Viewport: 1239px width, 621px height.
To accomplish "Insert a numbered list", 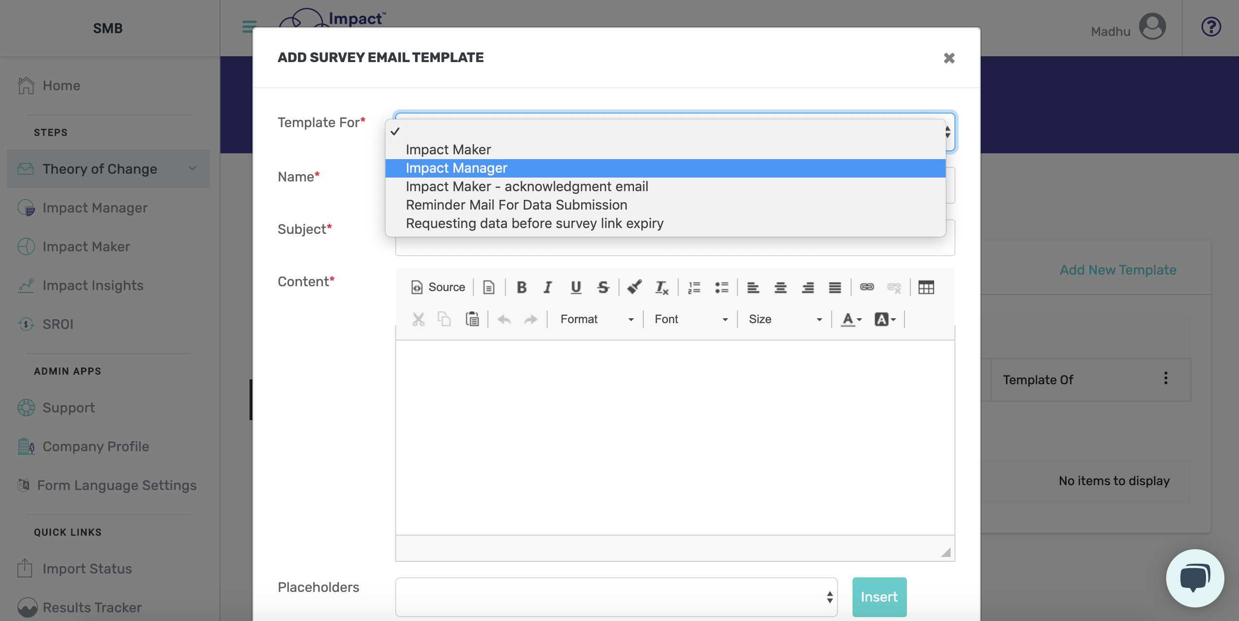I will coord(694,287).
